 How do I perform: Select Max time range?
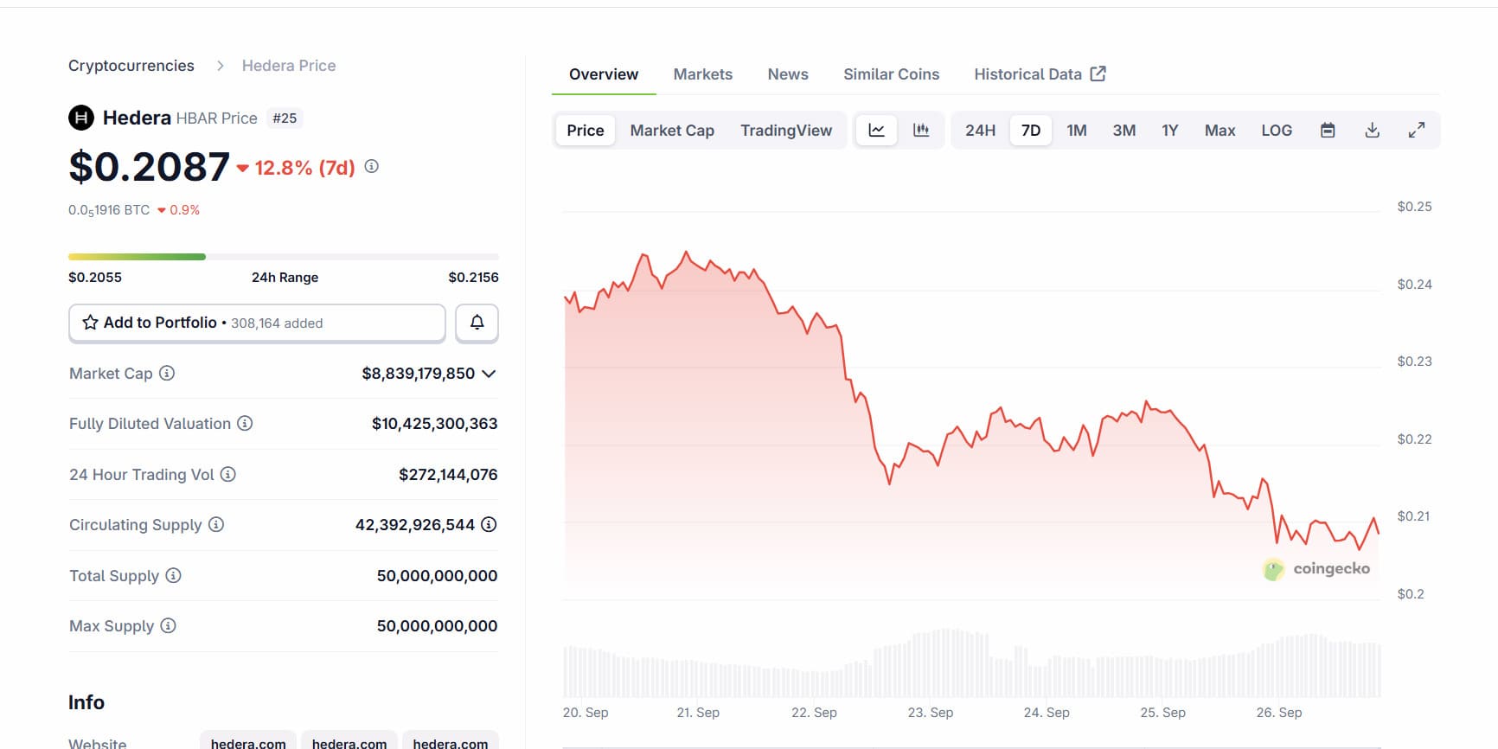coord(1220,131)
